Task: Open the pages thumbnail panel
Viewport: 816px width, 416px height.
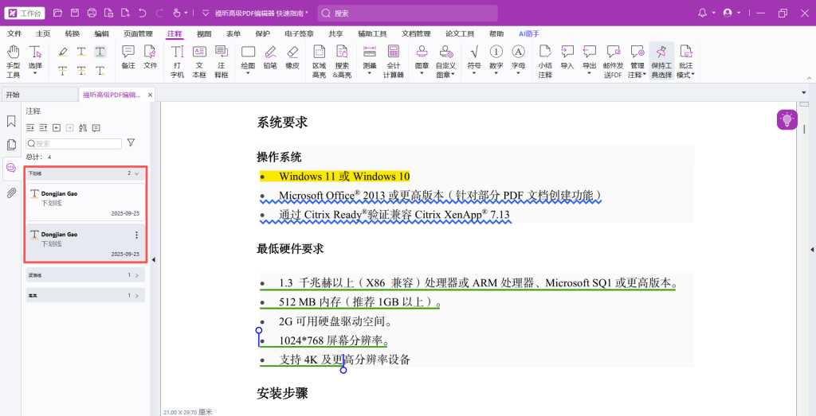Action: click(11, 145)
